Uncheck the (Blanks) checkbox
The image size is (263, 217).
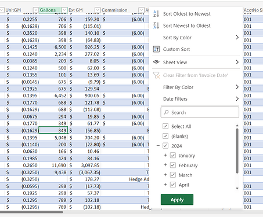tap(165, 136)
